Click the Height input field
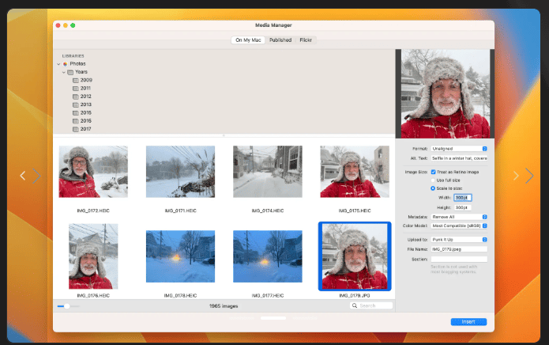This screenshot has width=549, height=345. point(463,207)
